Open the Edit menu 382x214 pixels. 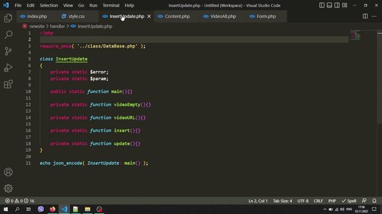(x=30, y=5)
